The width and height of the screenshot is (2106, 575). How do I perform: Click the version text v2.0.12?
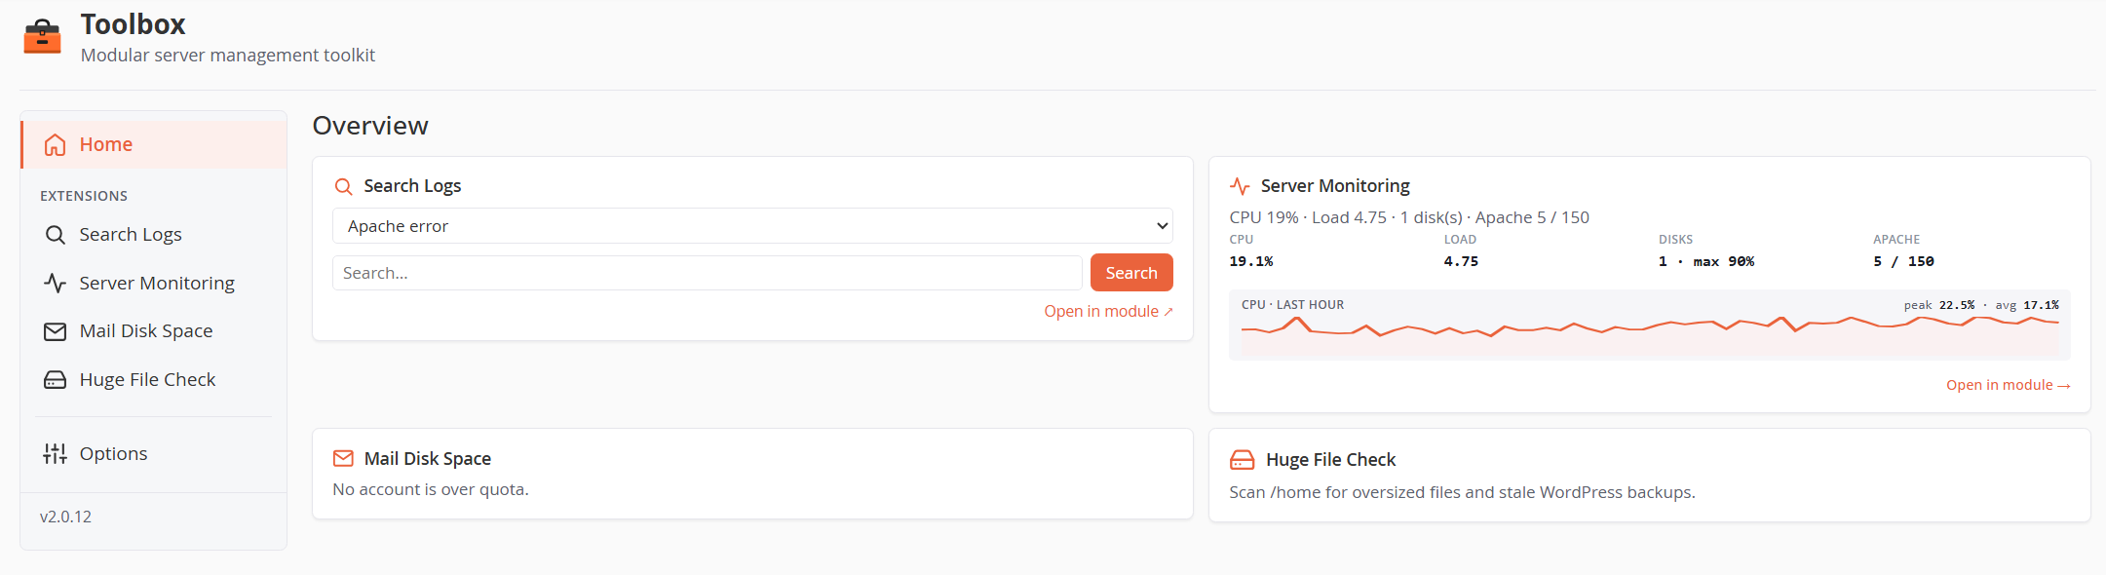tap(65, 517)
